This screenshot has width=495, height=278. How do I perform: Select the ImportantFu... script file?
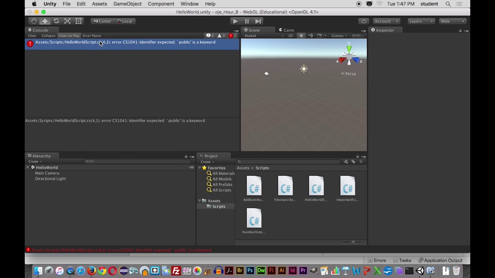347,188
